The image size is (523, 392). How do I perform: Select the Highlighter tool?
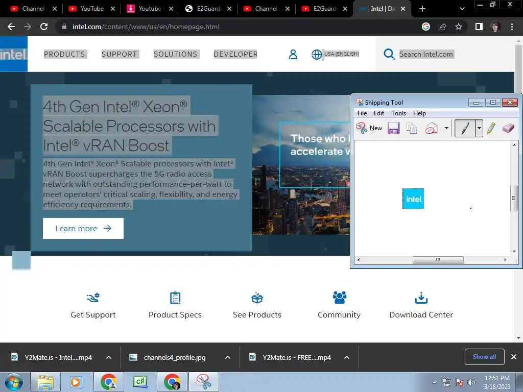pyautogui.click(x=491, y=128)
